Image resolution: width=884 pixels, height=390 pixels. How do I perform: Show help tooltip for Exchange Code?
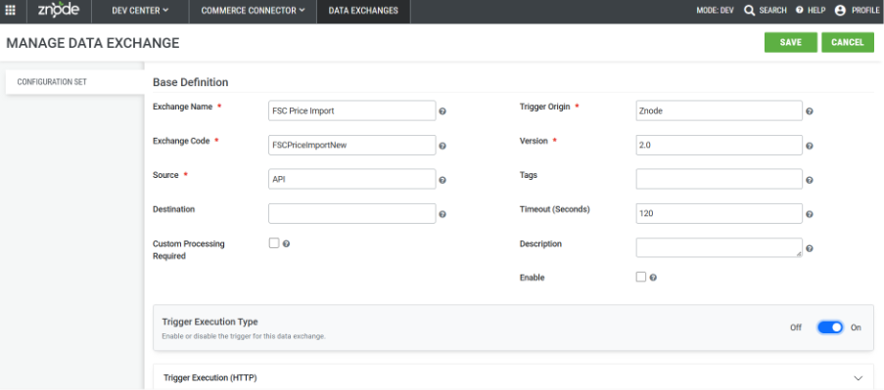click(x=442, y=146)
